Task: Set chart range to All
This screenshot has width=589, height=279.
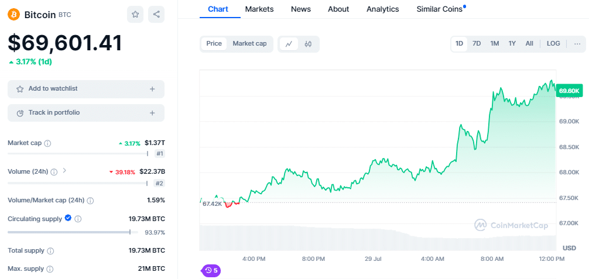Action: (529, 43)
